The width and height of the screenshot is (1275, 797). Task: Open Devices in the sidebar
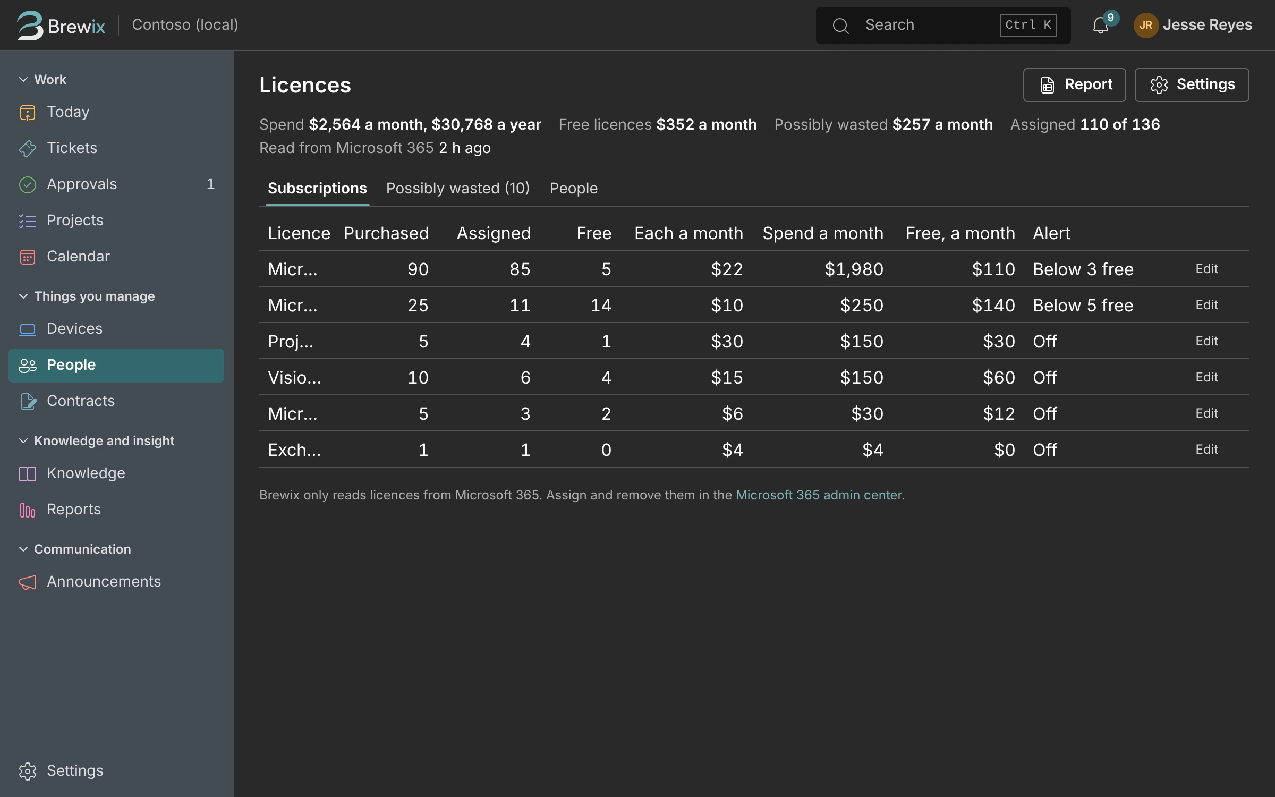[116, 329]
